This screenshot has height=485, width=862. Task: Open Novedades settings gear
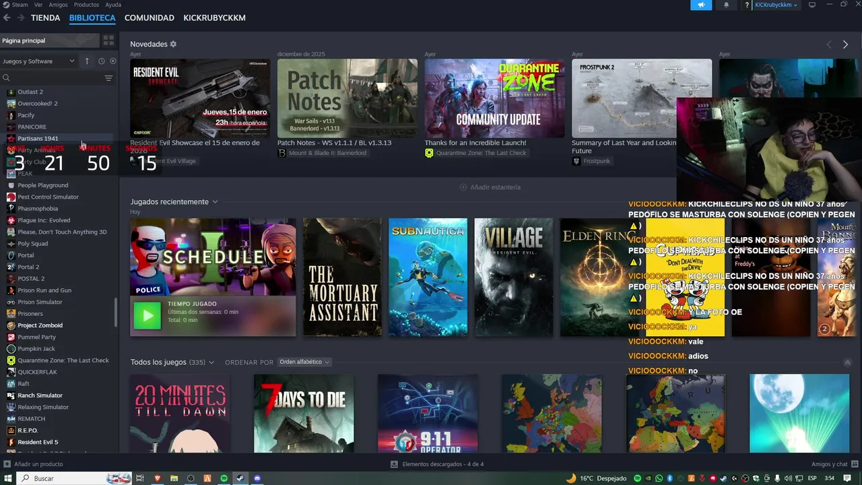click(x=173, y=44)
